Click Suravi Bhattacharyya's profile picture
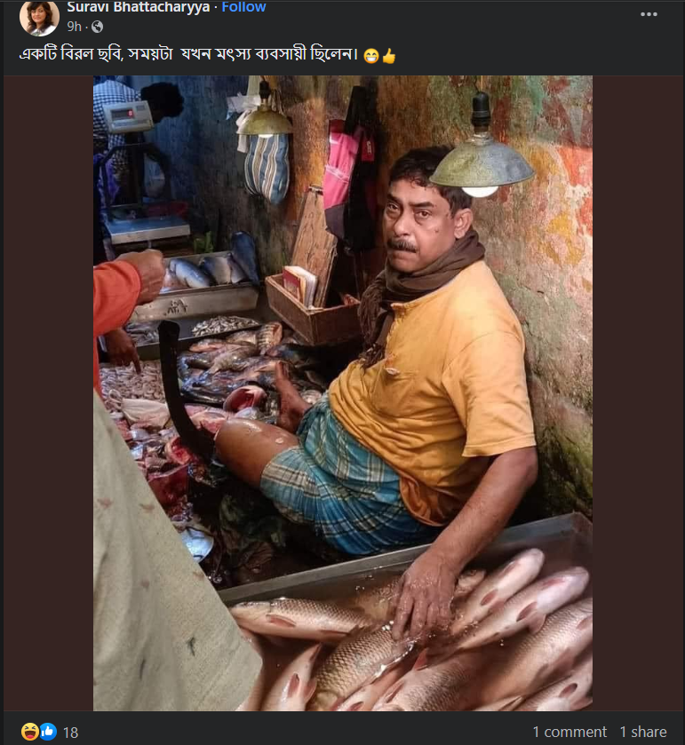The height and width of the screenshot is (745, 685). coord(39,18)
